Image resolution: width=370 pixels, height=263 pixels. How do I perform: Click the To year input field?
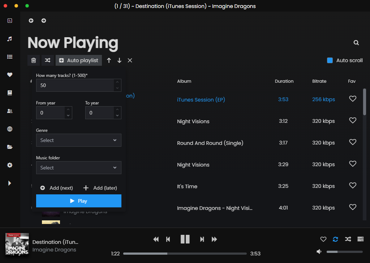pos(100,113)
